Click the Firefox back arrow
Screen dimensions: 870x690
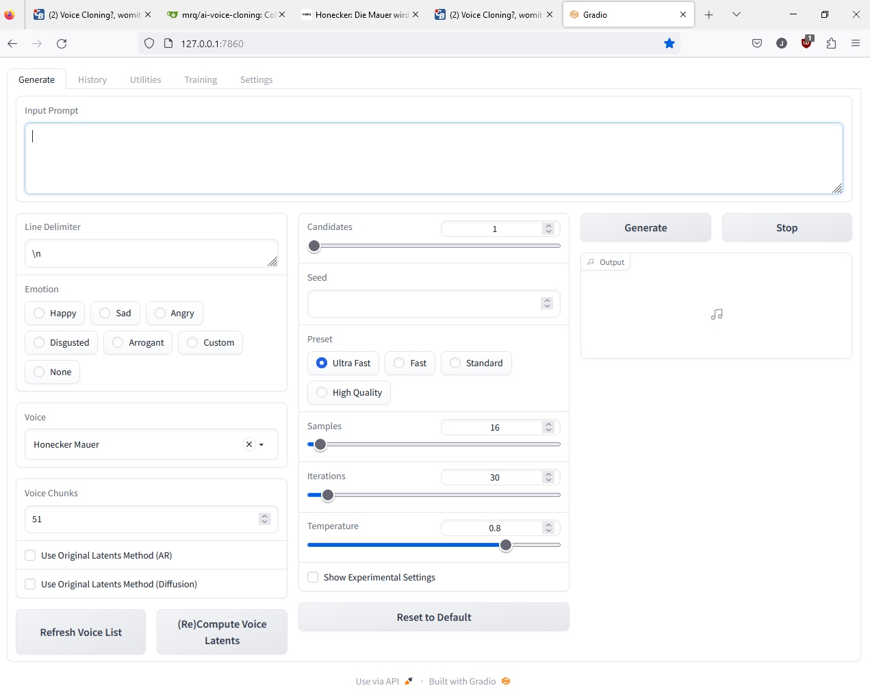[12, 43]
